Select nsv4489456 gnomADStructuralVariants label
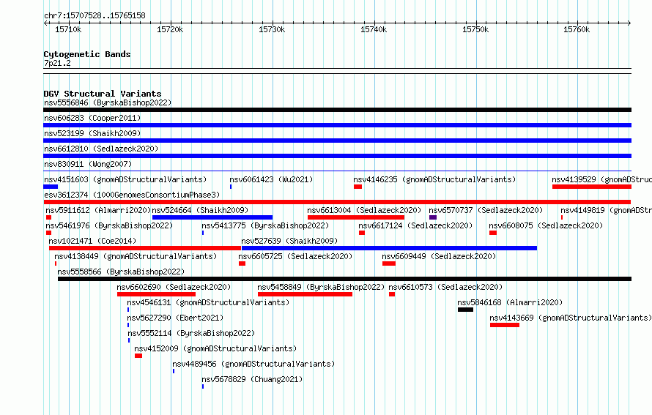Screen dimensions: 652x415 click(x=253, y=364)
